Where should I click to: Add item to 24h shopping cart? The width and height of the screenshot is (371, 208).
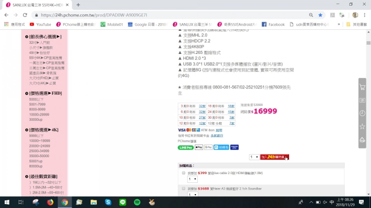[x=275, y=157]
